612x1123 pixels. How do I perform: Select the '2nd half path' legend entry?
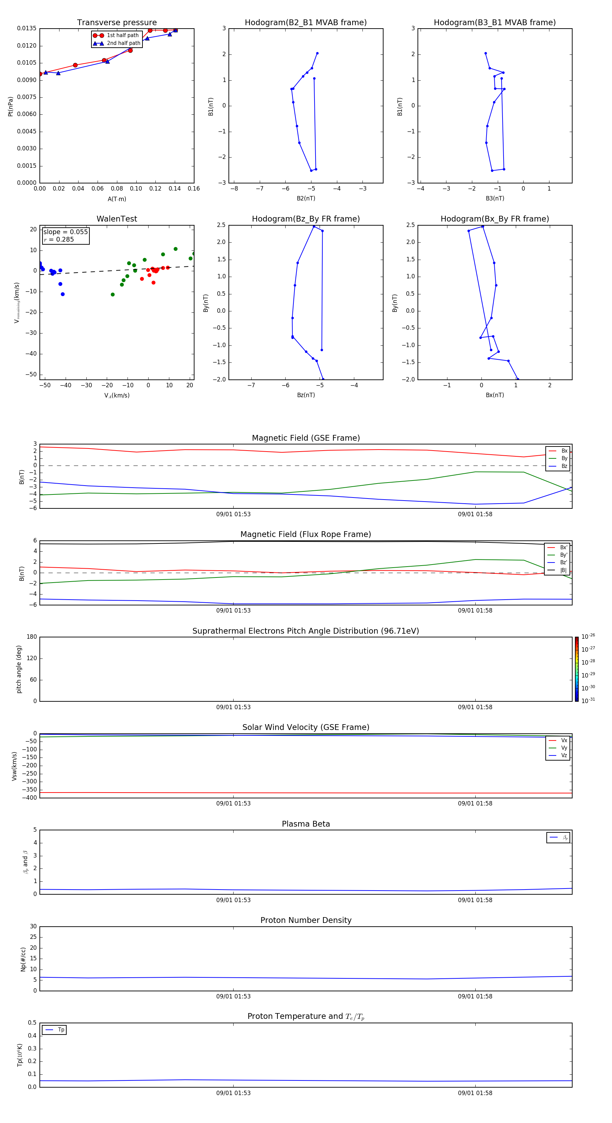[x=117, y=43]
